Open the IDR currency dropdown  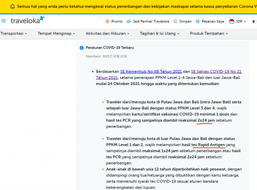coord(241,22)
